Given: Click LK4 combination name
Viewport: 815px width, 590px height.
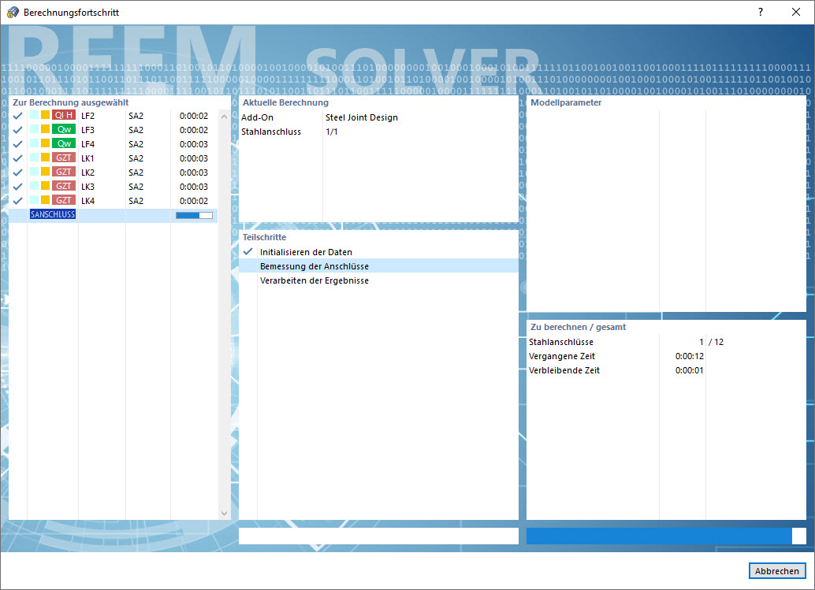Looking at the screenshot, I should pyautogui.click(x=87, y=201).
